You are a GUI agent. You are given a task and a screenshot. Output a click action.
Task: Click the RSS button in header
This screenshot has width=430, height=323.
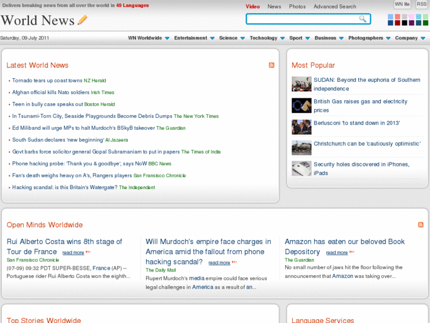422,4
